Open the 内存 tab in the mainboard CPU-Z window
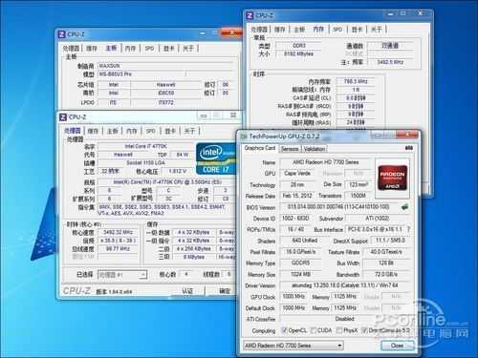 (130, 49)
